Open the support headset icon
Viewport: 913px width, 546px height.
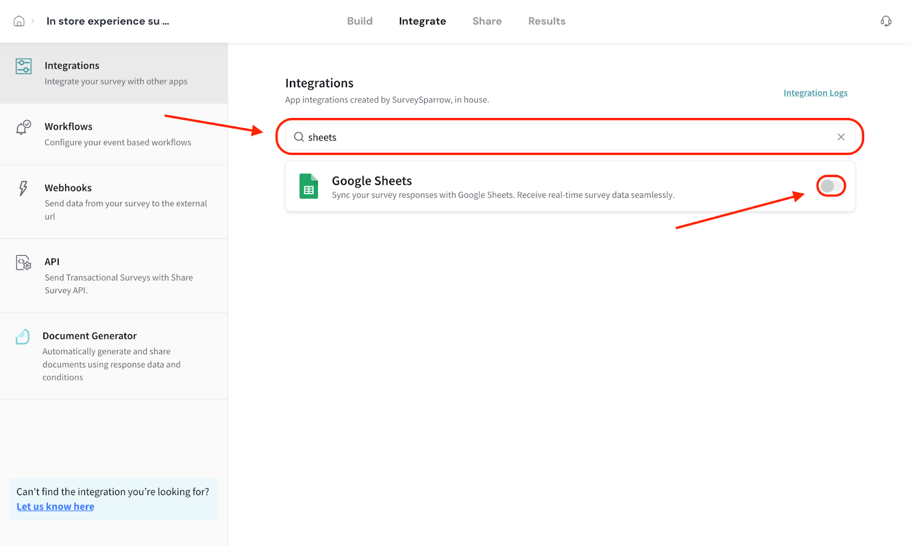pos(886,21)
